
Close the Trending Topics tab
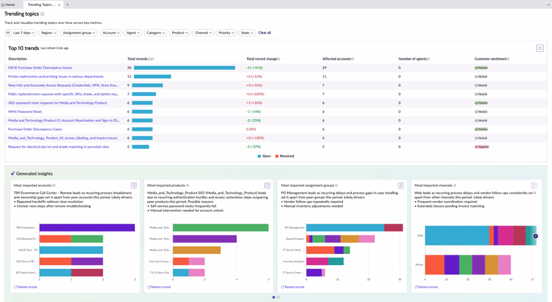coord(59,5)
